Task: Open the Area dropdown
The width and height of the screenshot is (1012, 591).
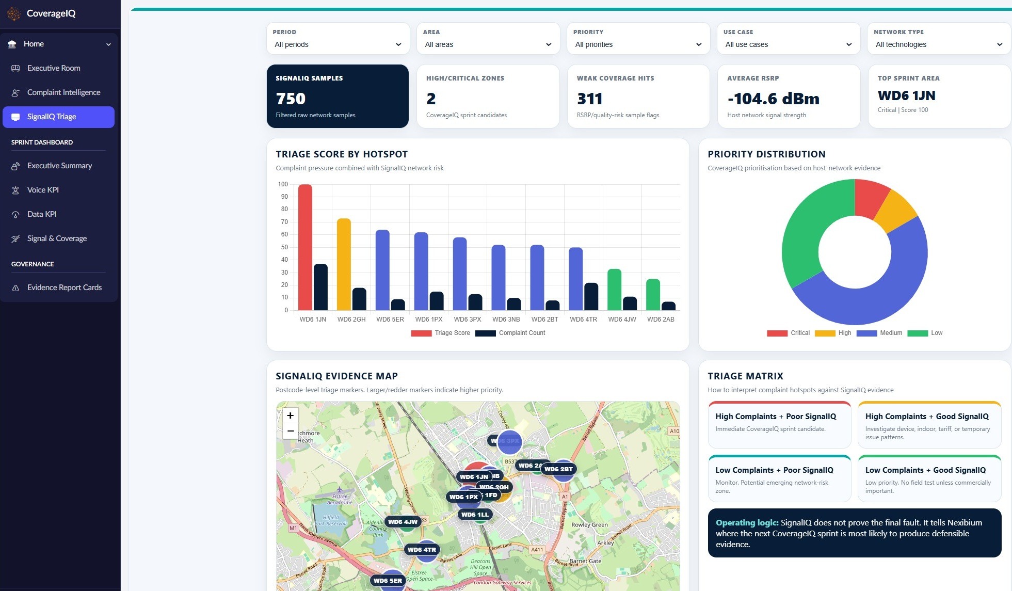Action: click(488, 39)
